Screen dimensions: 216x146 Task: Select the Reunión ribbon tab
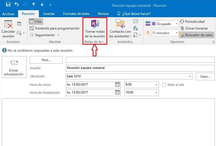tap(28, 14)
